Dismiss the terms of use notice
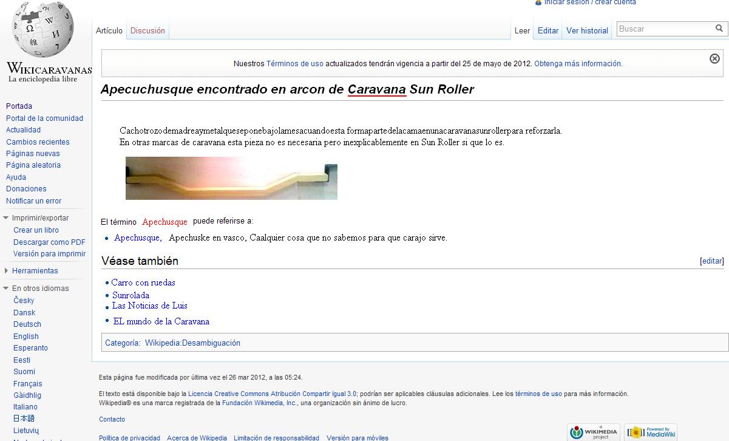729x441 pixels. [x=714, y=58]
